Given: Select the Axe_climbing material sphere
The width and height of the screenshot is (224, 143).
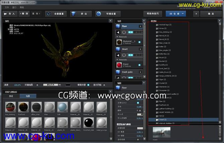Looking at the screenshot, I should [x=10, y=107].
